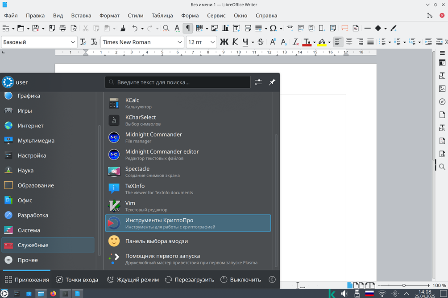Click the Print icon in Writer toolbar
Image resolution: width=448 pixels, height=298 pixels.
(62, 28)
